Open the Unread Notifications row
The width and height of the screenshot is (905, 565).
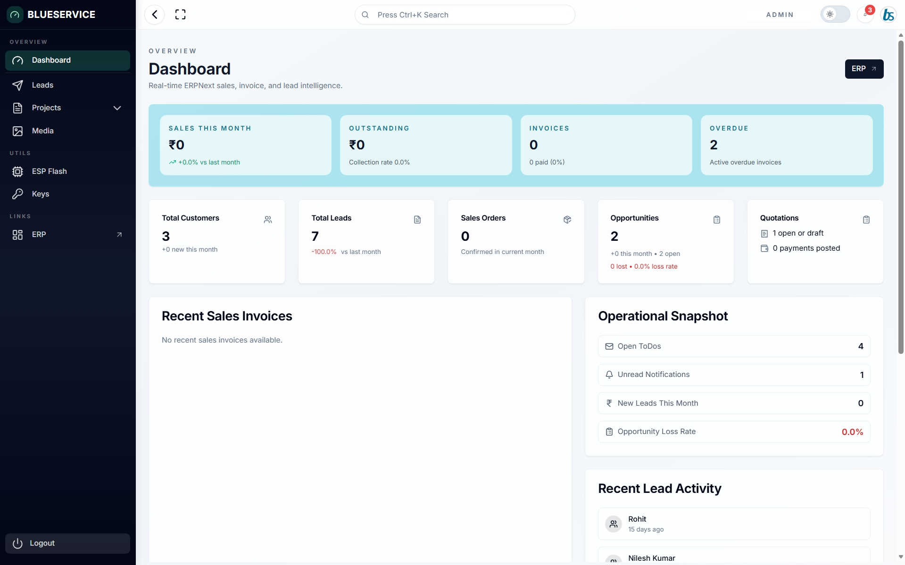(x=734, y=375)
